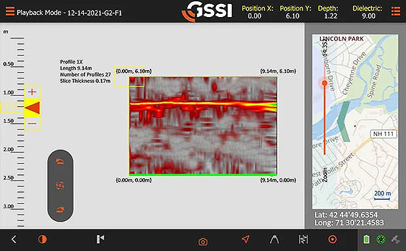Click the Depth 1.22 value
The width and height of the screenshot is (406, 251).
[331, 16]
